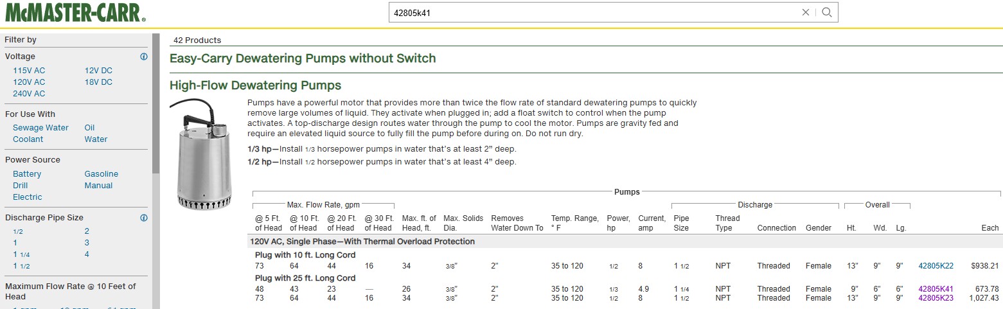Viewport: 1003px width, 309px height.
Task: Choose Gasoline power source filter
Action: pos(102,174)
